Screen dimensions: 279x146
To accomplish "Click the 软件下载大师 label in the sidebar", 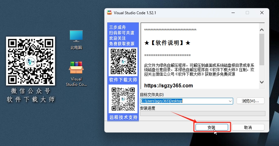I will (x=123, y=80).
